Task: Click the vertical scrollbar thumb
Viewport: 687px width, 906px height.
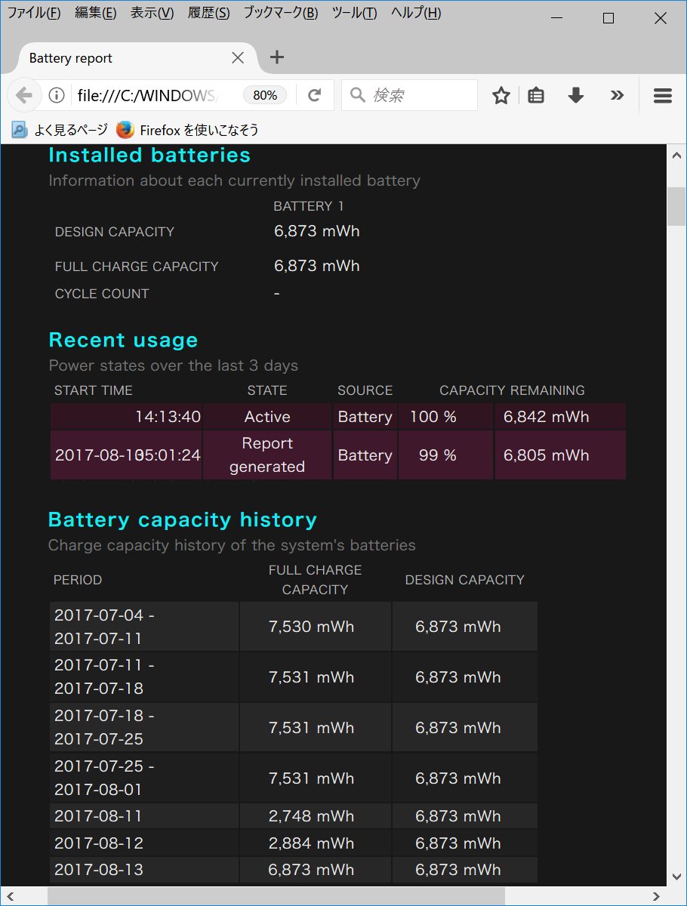Action: pos(676,205)
